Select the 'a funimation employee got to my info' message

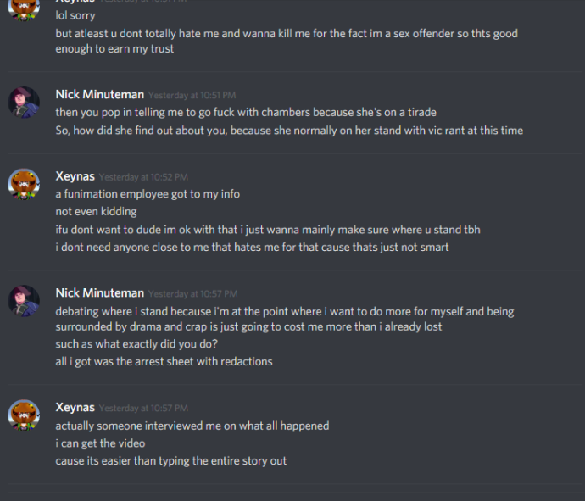[x=148, y=193]
